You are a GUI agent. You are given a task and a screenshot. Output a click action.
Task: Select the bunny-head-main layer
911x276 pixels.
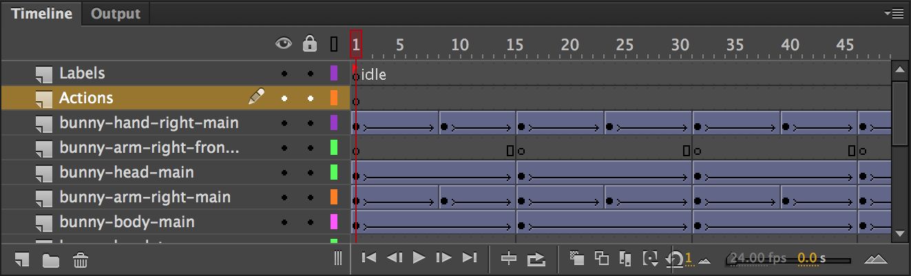126,172
